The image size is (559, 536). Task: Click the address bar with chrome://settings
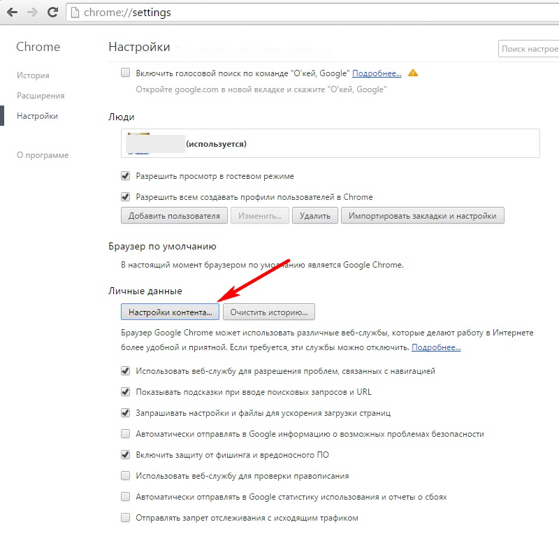(279, 13)
